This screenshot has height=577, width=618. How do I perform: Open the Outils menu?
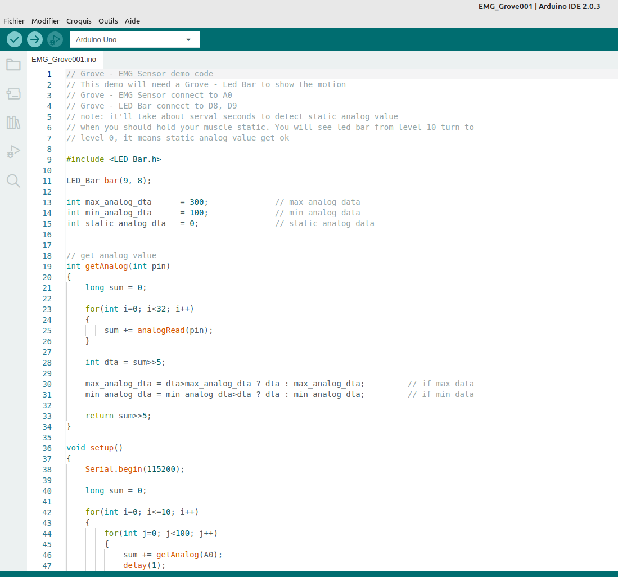tap(108, 21)
